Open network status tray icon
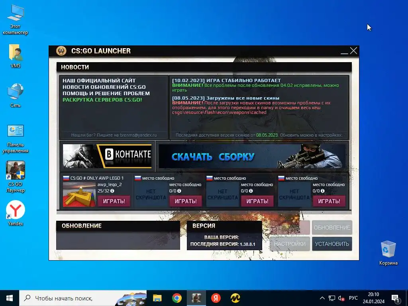Screen dimensions: 408x306 point(332,298)
